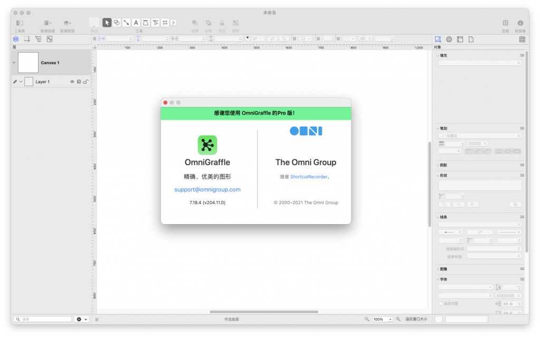Collapse the Canvas 1 disclosure arrow
540x338 pixels.
(14, 63)
